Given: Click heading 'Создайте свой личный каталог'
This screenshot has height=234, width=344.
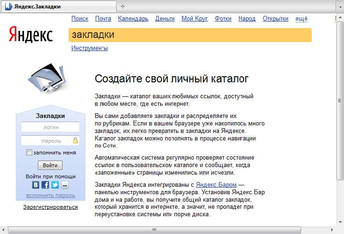Looking at the screenshot, I should pyautogui.click(x=172, y=79).
